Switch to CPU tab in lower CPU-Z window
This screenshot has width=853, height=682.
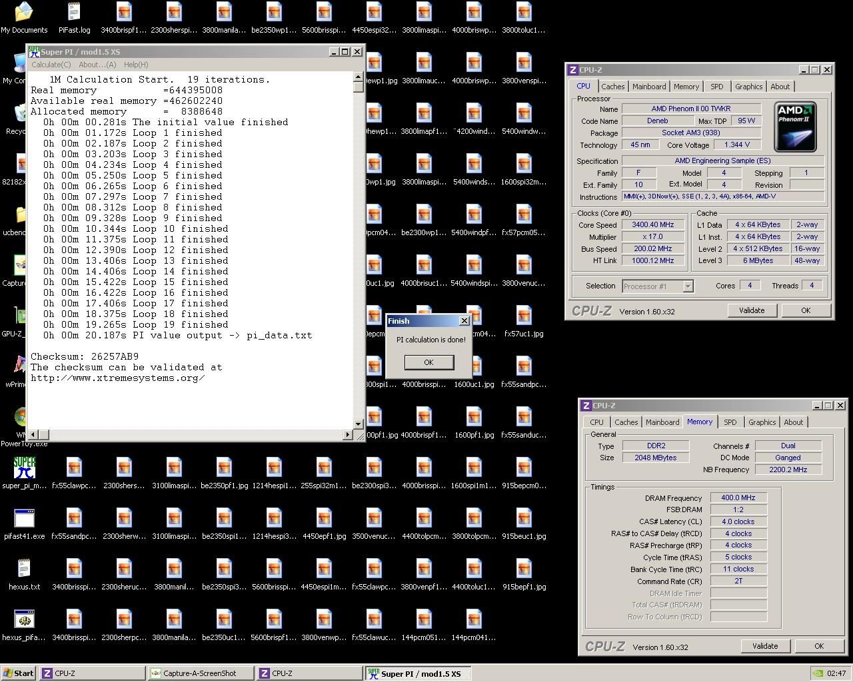[596, 422]
